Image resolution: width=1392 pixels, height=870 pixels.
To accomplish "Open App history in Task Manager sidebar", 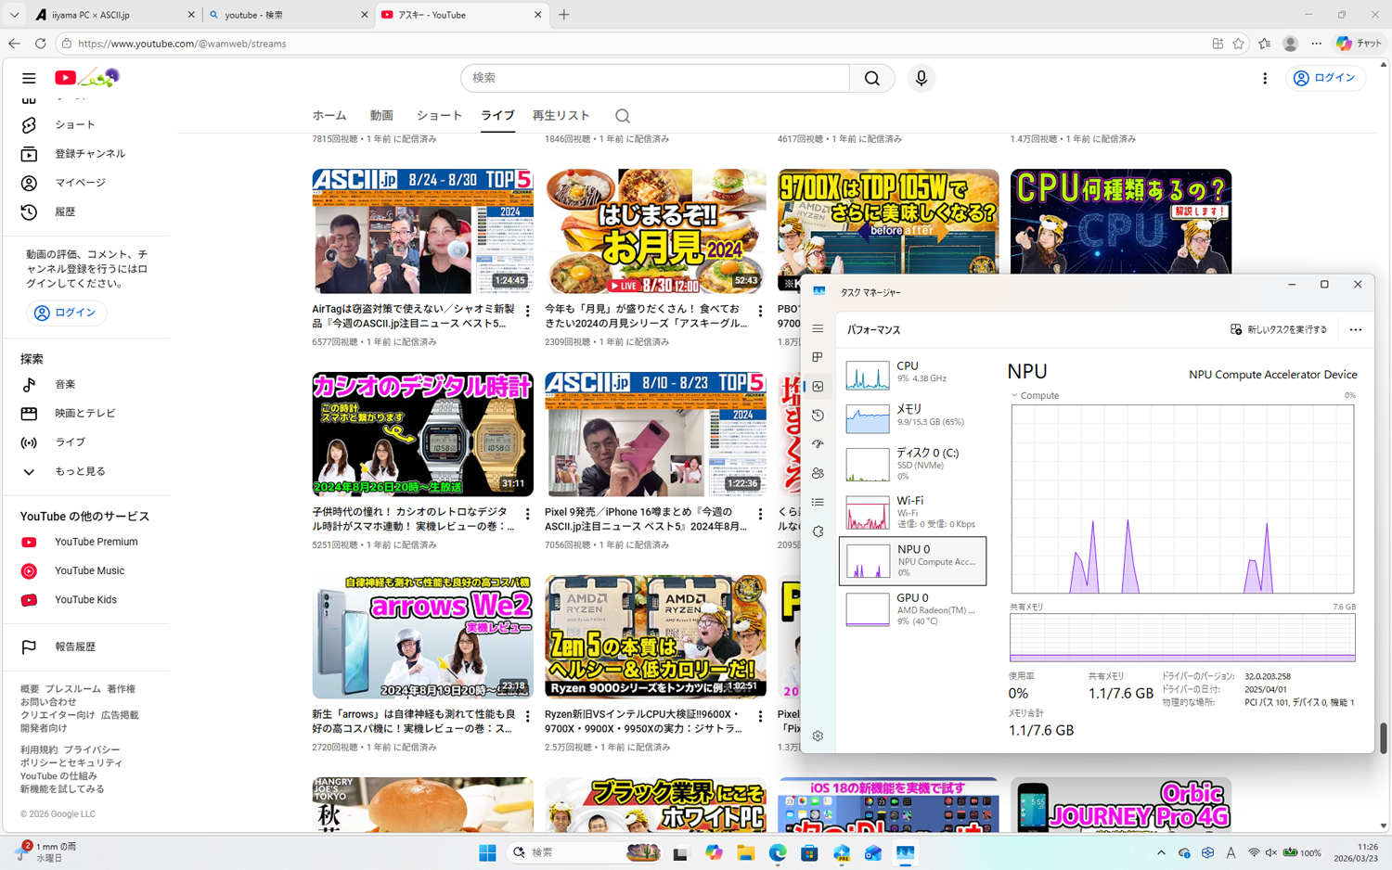I will click(818, 416).
